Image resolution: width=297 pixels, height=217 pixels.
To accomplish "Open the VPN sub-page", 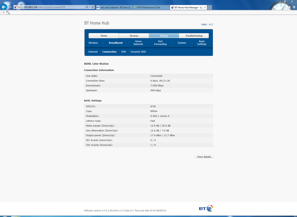I will pyautogui.click(x=123, y=52).
